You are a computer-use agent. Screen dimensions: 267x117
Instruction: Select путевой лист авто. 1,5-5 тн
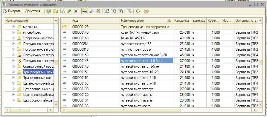147,61
